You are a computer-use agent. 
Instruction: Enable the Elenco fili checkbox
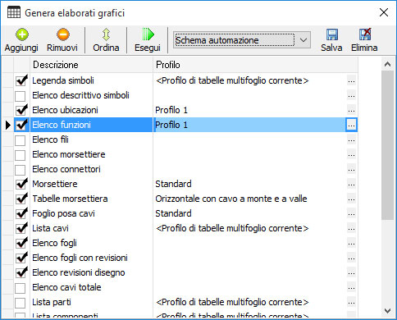pos(21,140)
